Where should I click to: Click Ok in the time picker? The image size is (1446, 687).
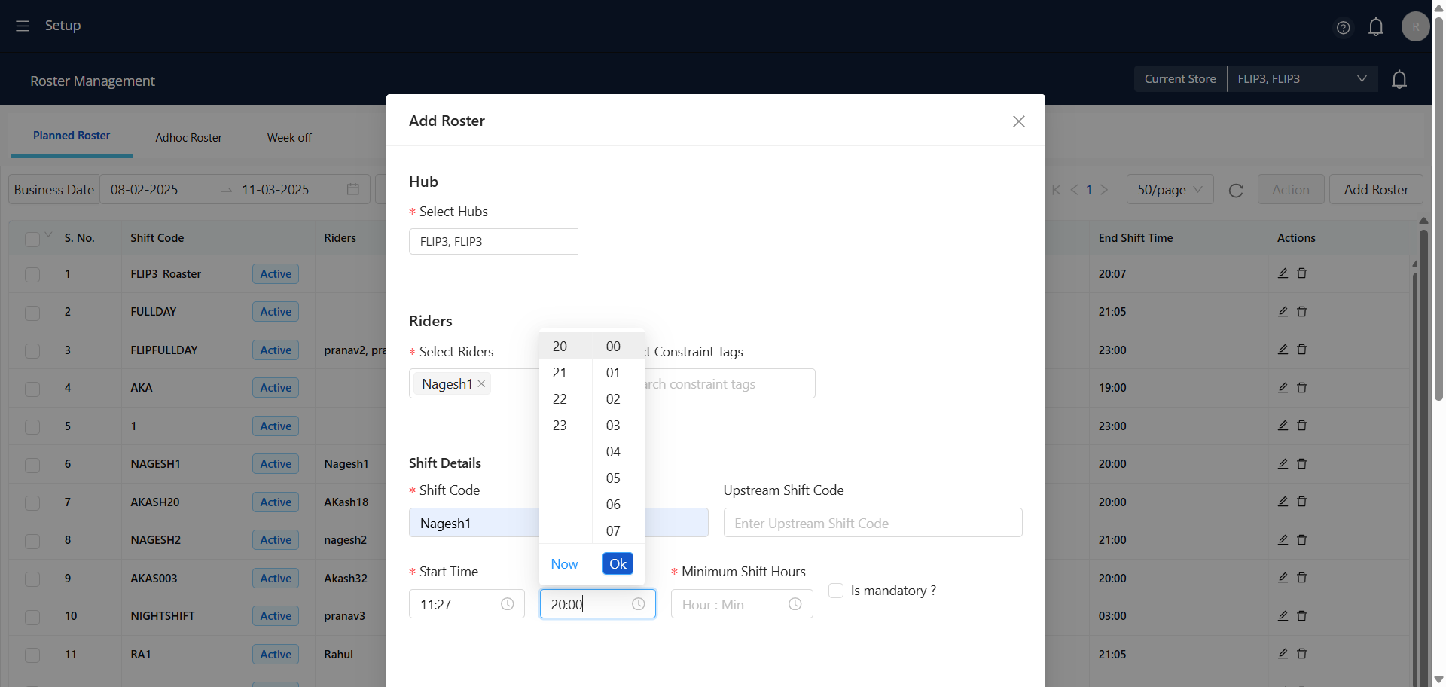[618, 564]
